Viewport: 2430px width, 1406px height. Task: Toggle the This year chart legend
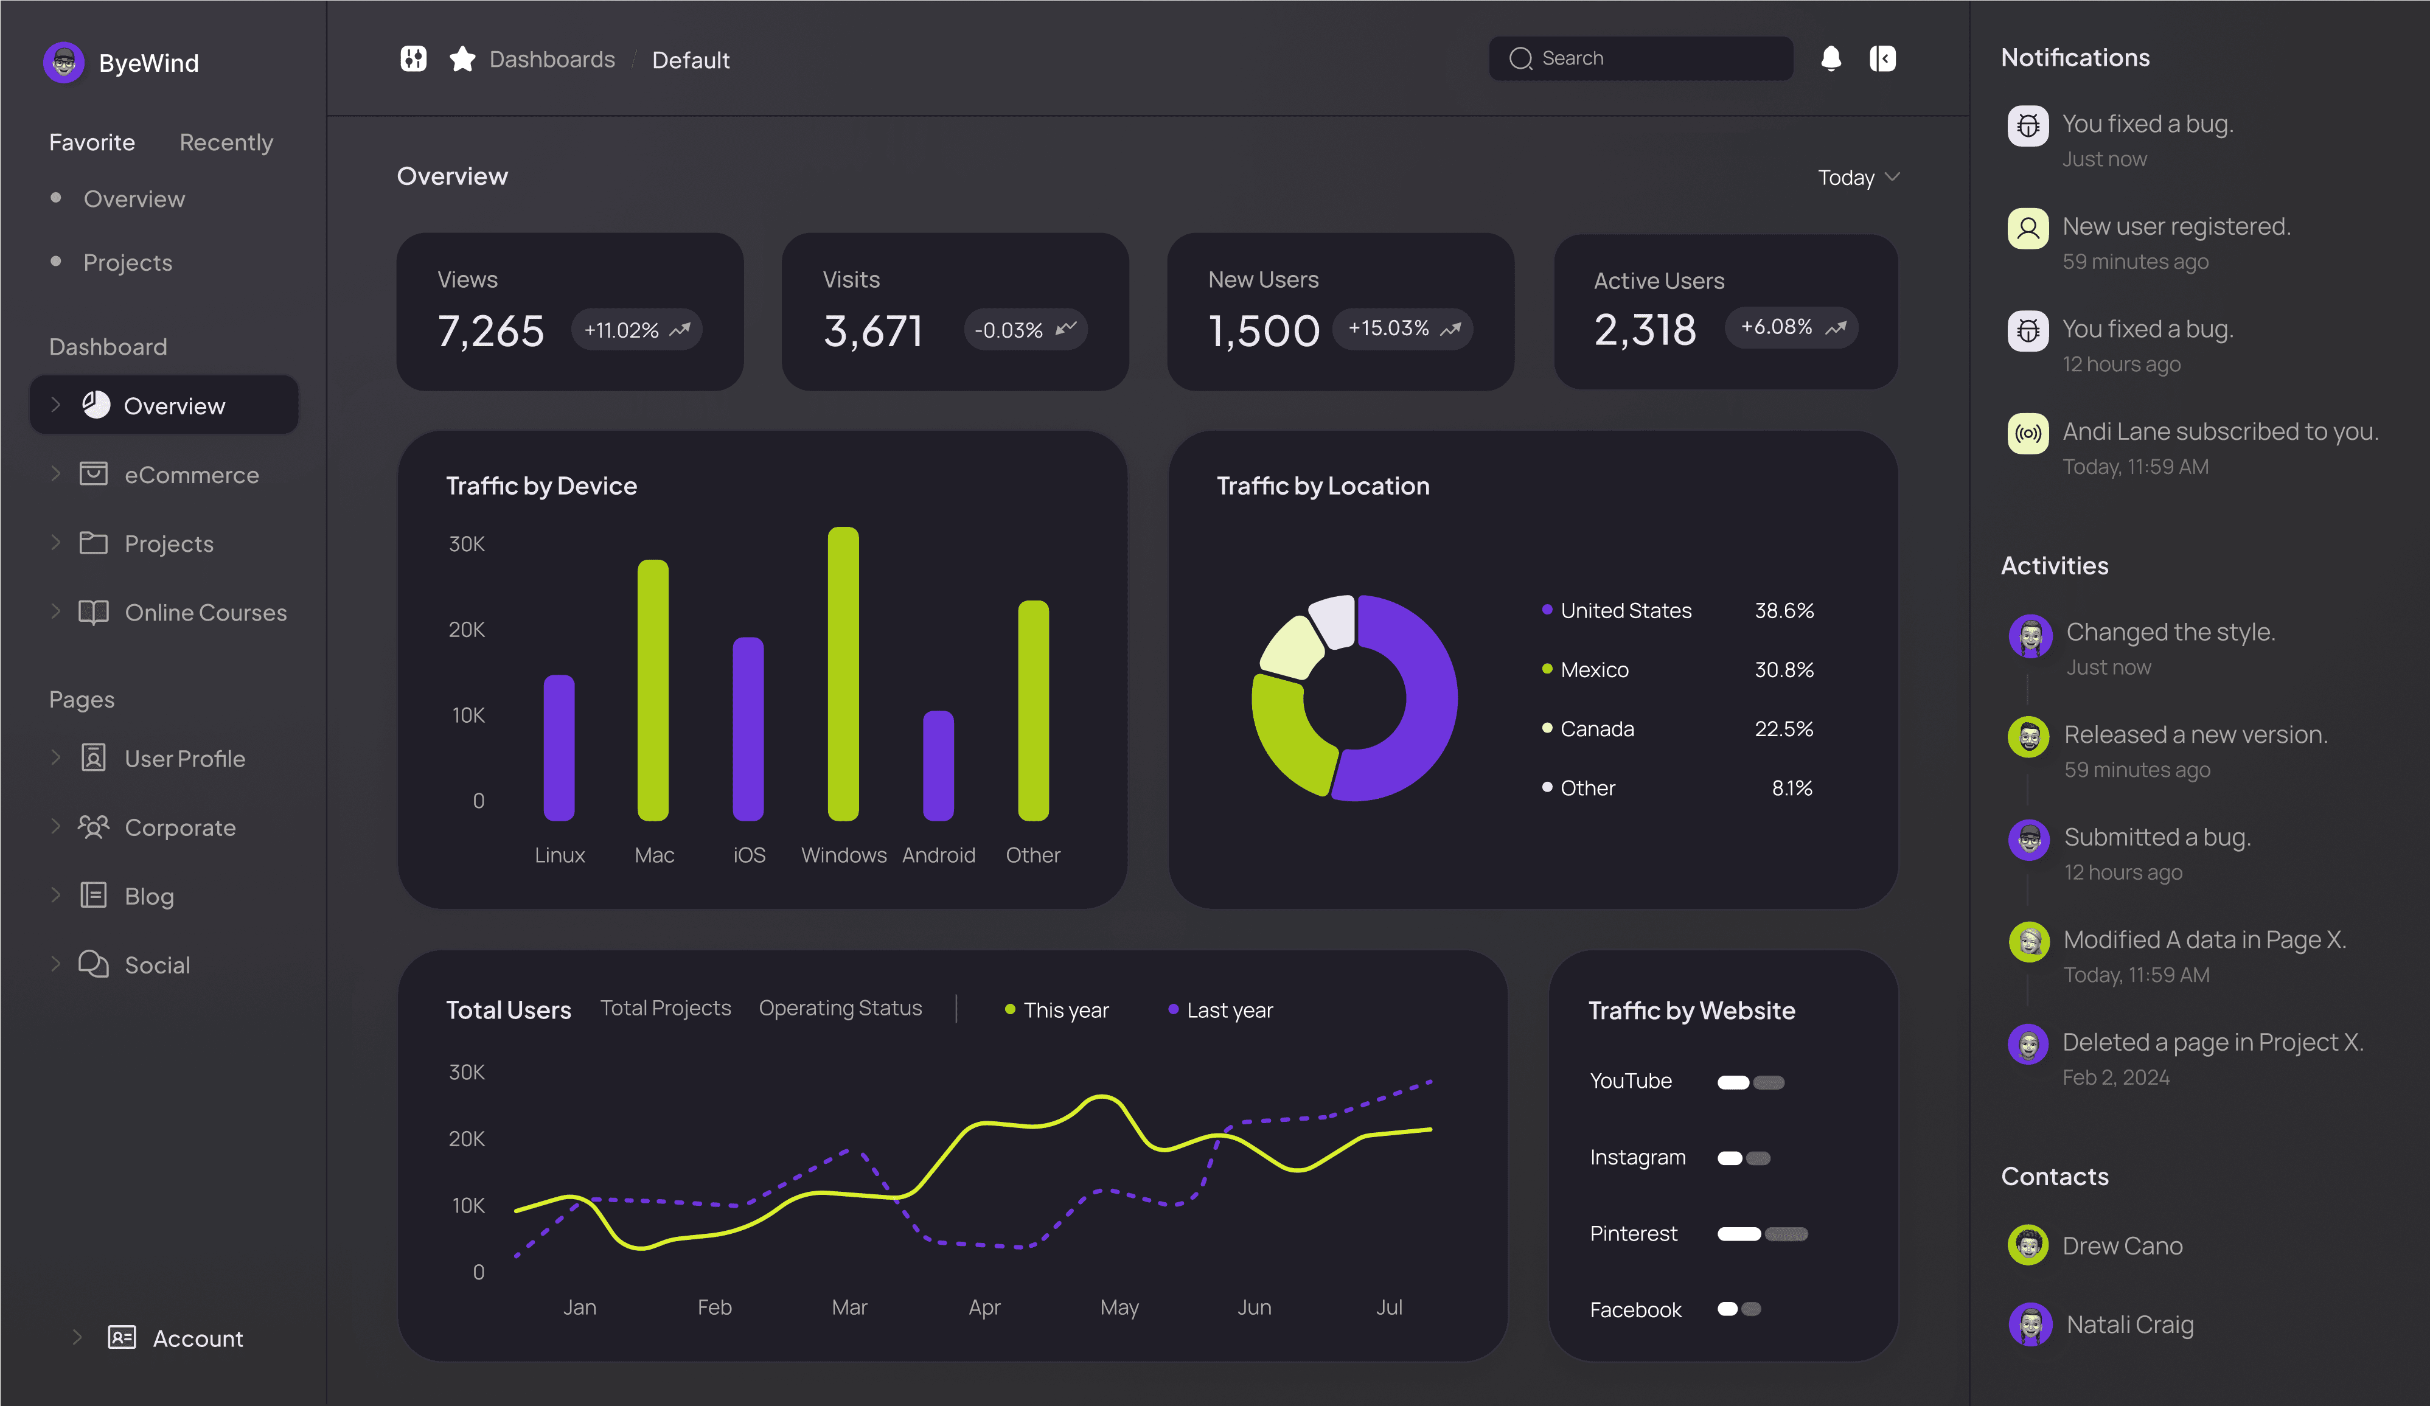click(1057, 1010)
